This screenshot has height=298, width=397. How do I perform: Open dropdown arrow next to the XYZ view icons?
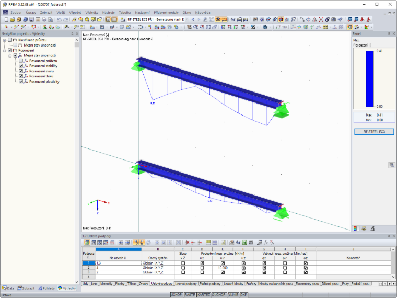click(248, 27)
